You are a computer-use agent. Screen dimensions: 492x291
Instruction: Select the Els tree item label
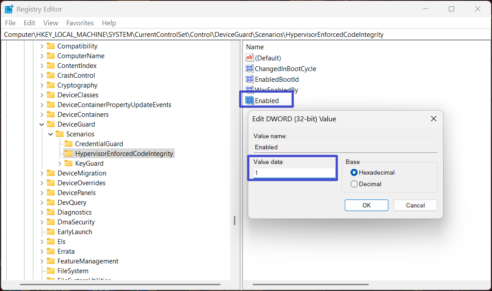tap(61, 242)
